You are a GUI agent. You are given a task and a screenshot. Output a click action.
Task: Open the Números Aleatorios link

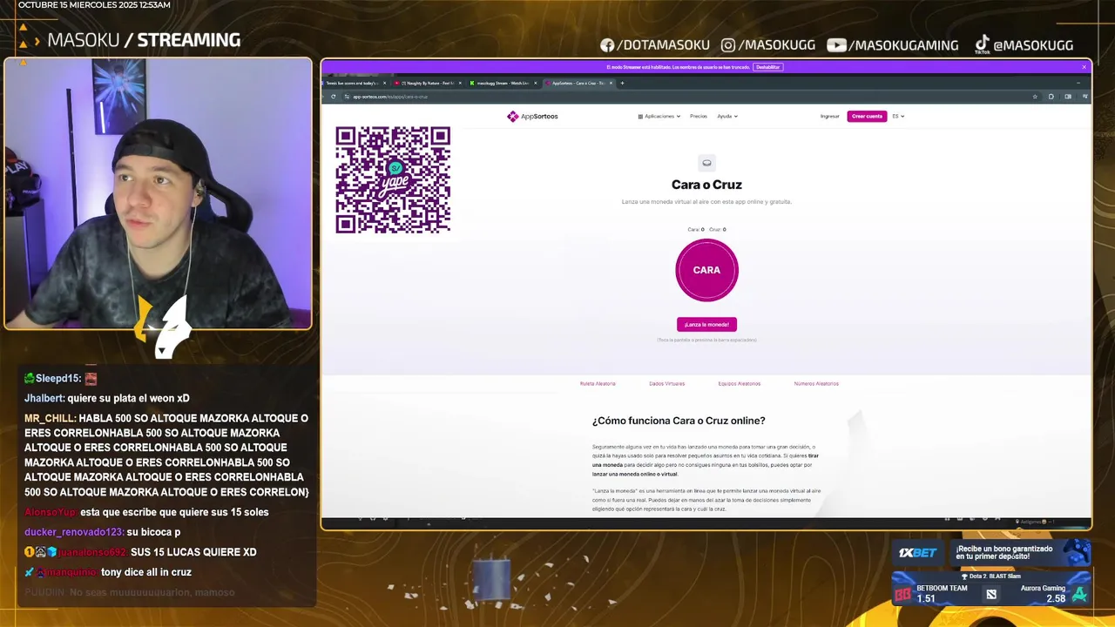[x=816, y=383]
